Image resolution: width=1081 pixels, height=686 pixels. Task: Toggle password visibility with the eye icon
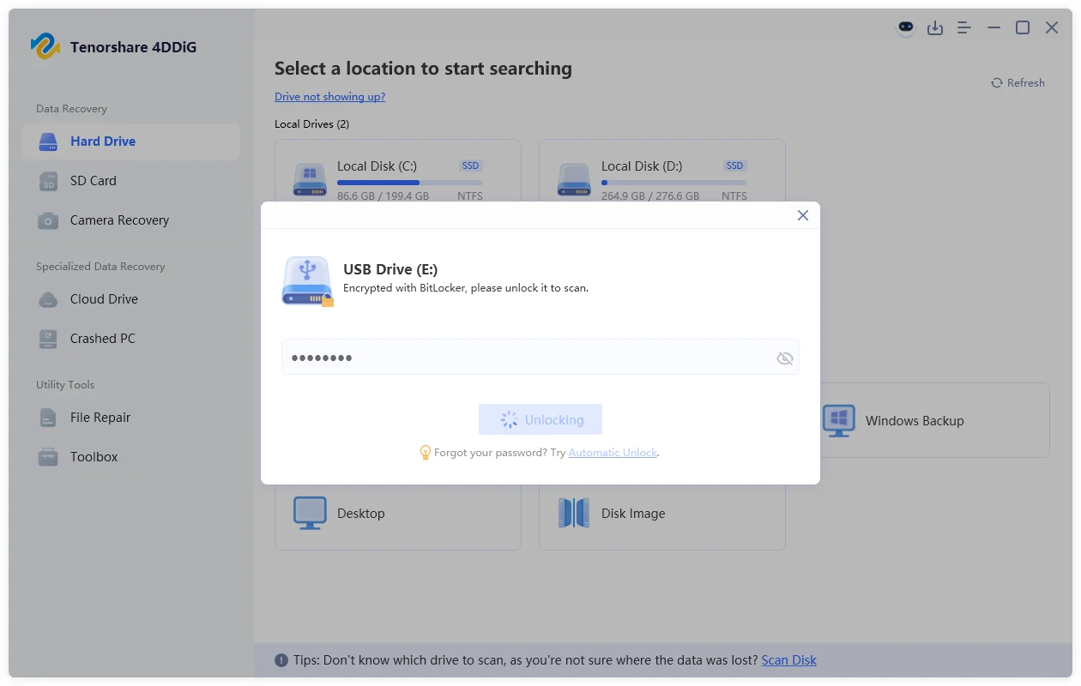click(x=785, y=358)
